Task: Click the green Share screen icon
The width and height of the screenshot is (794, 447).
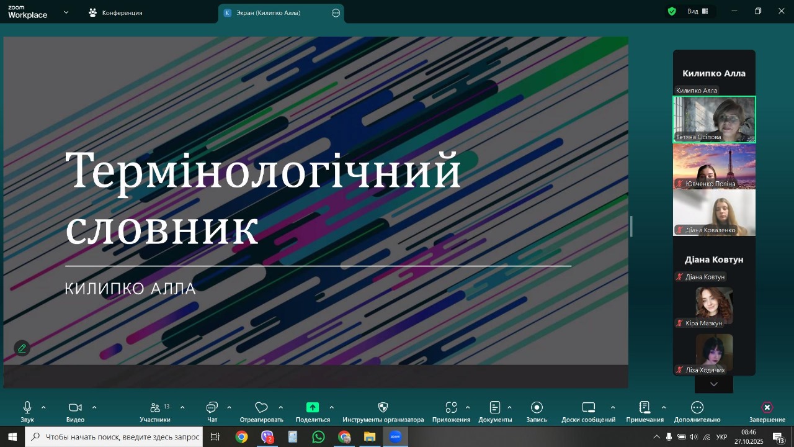Action: point(313,407)
